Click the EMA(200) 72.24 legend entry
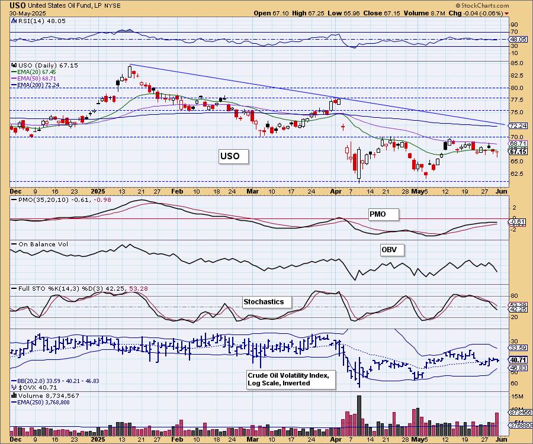The height and width of the screenshot is (444, 533). click(38, 85)
